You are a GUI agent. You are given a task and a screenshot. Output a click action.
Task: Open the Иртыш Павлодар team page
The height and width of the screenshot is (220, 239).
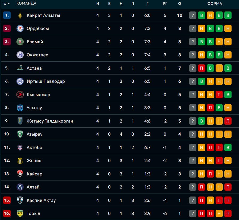pos(46,81)
